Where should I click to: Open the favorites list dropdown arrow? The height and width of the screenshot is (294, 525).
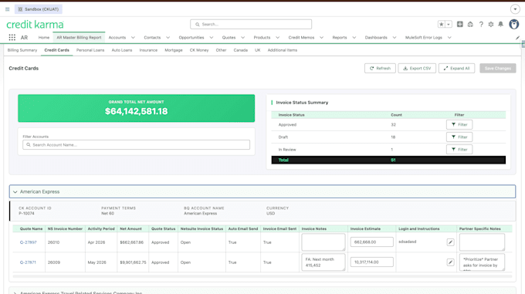tap(449, 24)
